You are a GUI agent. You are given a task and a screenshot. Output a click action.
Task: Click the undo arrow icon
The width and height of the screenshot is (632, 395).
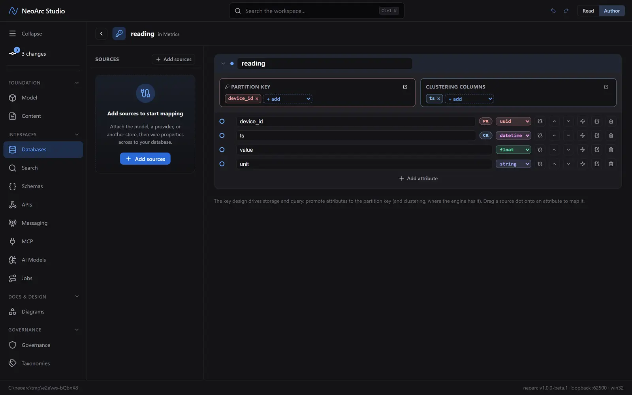[553, 11]
